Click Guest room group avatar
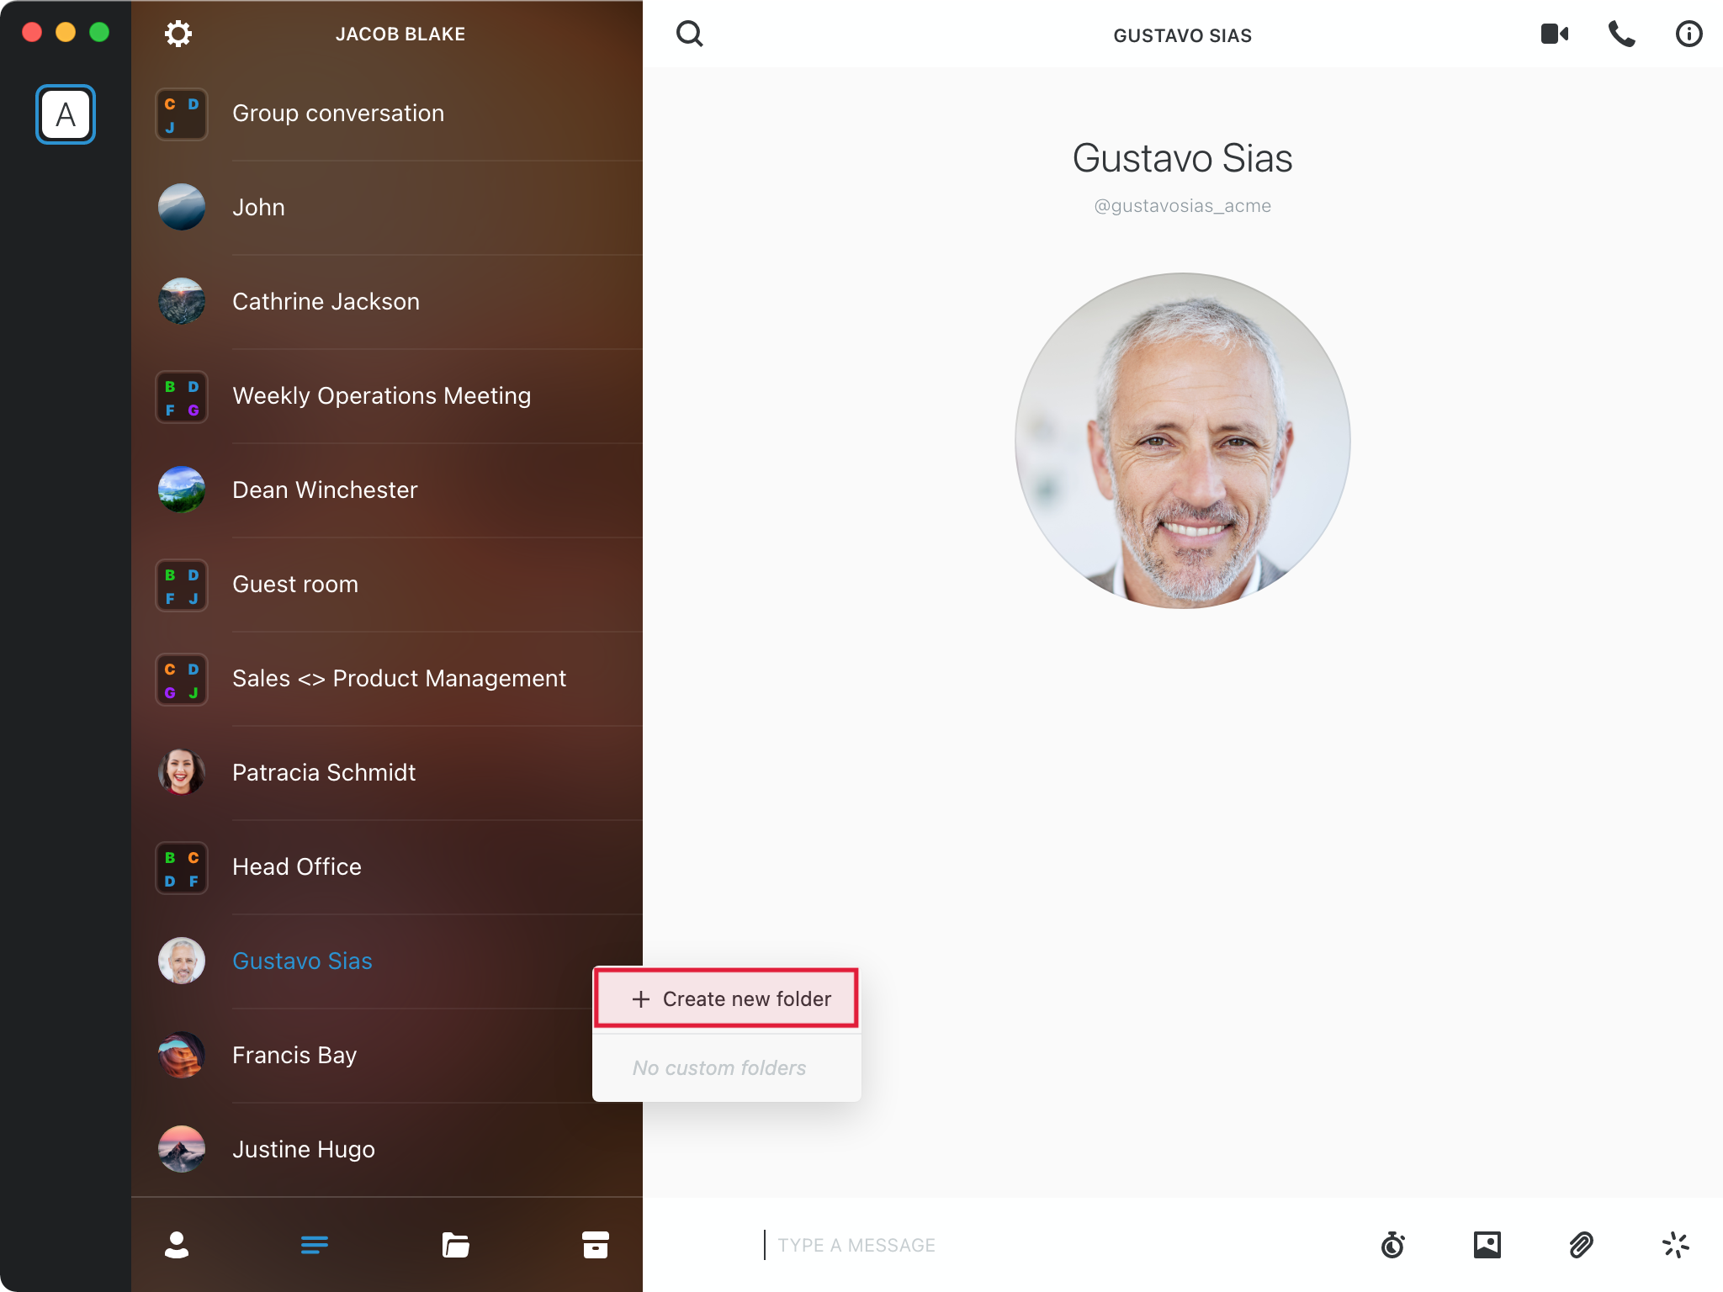The image size is (1723, 1292). pos(182,585)
